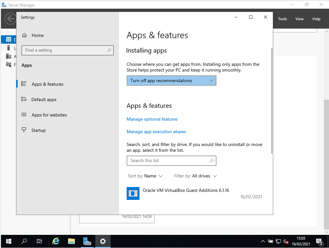Open the notification center from the system tray
Image resolution: width=329 pixels, height=248 pixels.
[319, 241]
